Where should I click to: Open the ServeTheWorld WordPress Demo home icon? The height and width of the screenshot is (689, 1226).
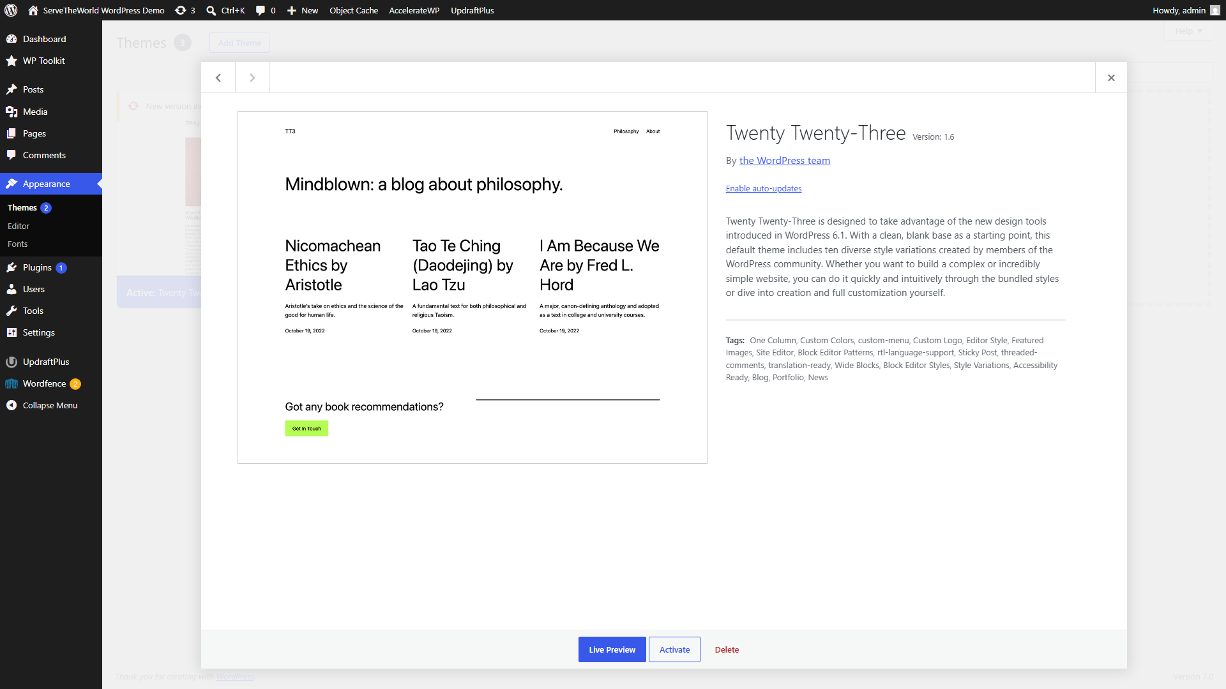click(33, 10)
